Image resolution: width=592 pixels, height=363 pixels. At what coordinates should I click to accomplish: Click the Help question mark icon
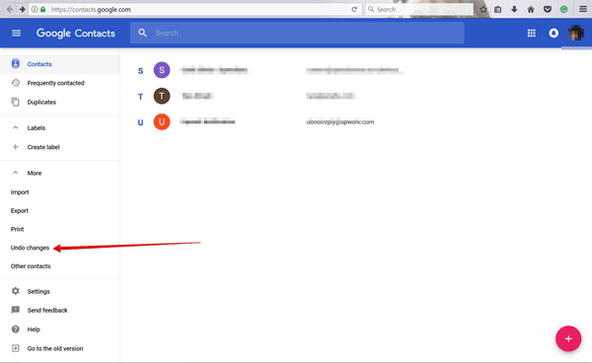pyautogui.click(x=16, y=329)
